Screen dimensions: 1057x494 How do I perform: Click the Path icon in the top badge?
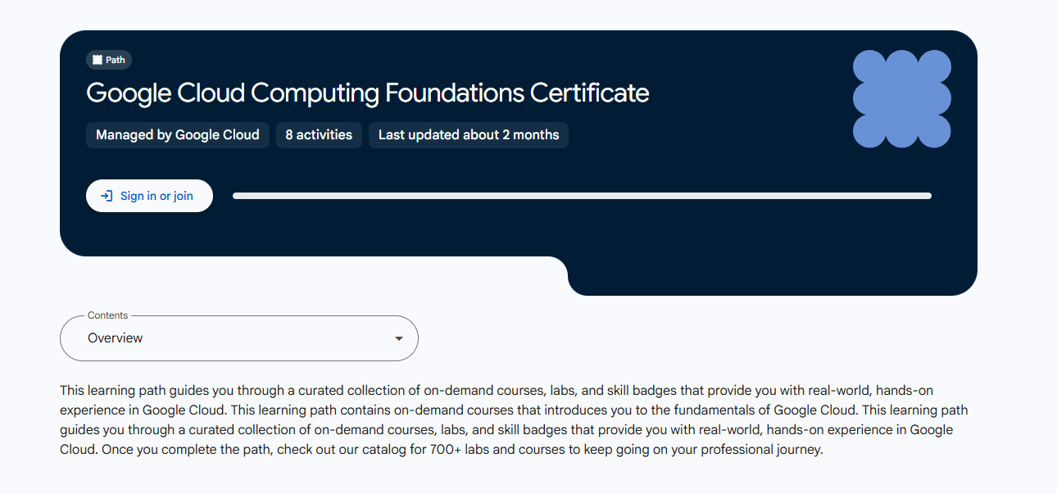pyautogui.click(x=98, y=60)
